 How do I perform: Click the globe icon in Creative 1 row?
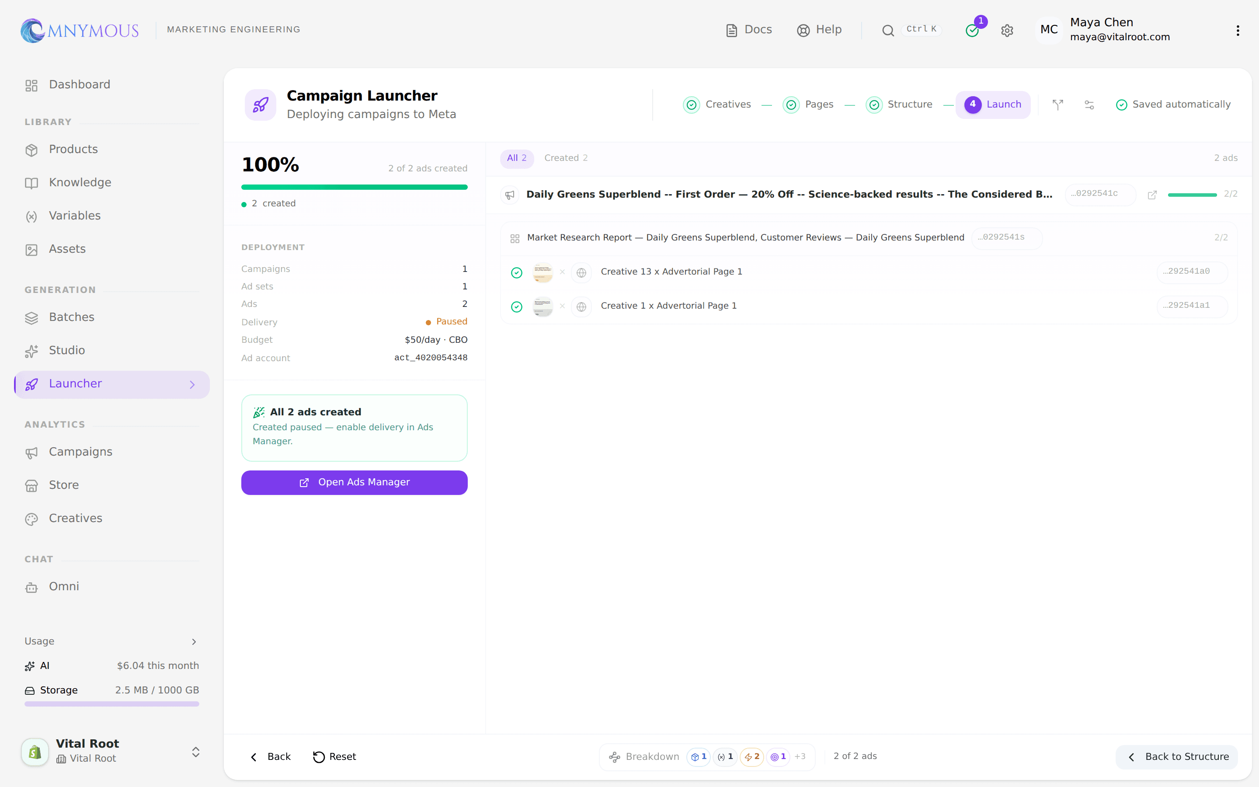pyautogui.click(x=581, y=306)
